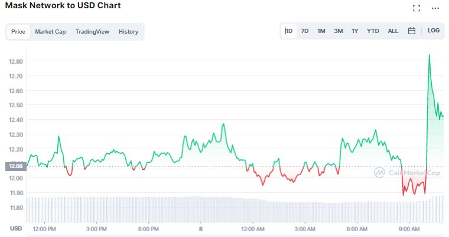Screen dimensions: 449x237
Task: Click the 12.30 y-axis label
Action: pyautogui.click(x=16, y=134)
